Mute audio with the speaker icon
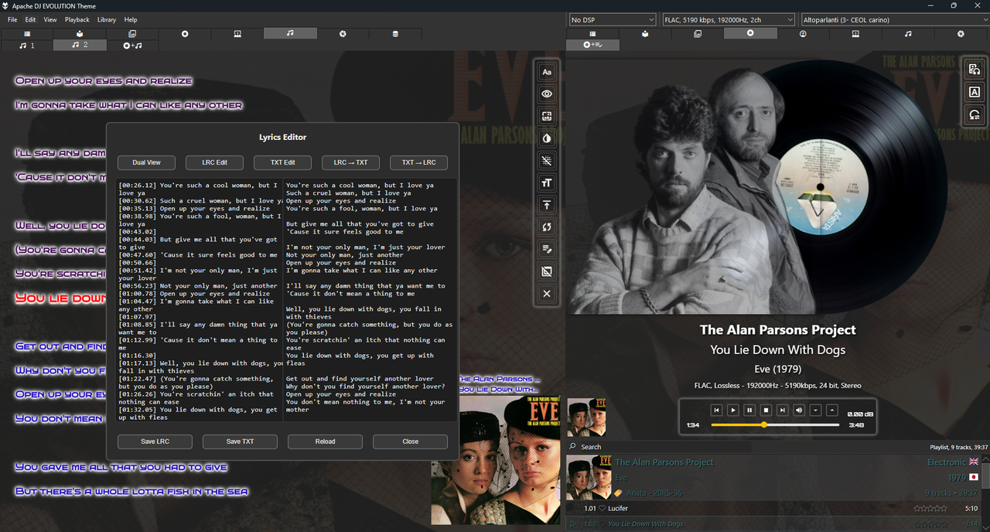This screenshot has height=532, width=990. [799, 410]
